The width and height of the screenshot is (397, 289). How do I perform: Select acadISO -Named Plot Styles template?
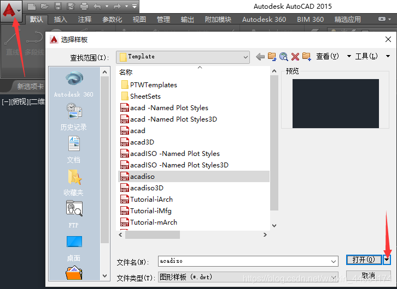(x=170, y=153)
